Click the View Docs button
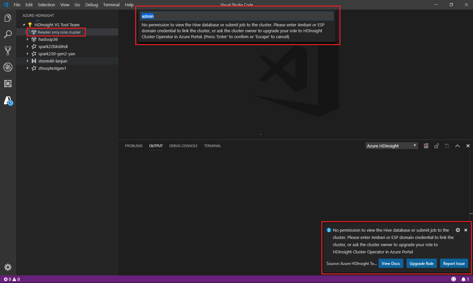 pos(391,263)
